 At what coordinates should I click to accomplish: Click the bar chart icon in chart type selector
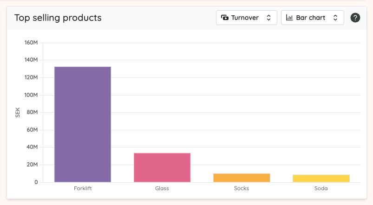point(289,18)
